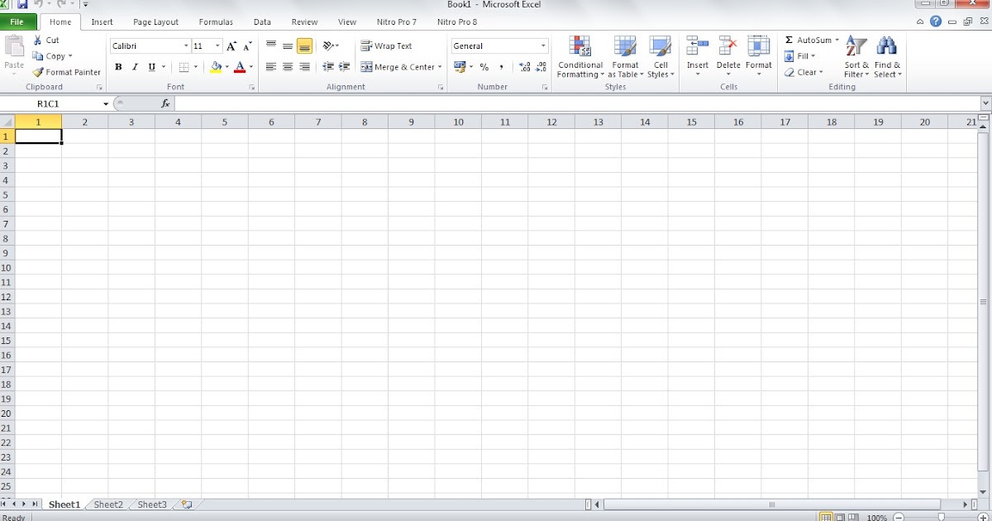Image resolution: width=992 pixels, height=521 pixels.
Task: Toggle italic formatting
Action: (x=134, y=66)
